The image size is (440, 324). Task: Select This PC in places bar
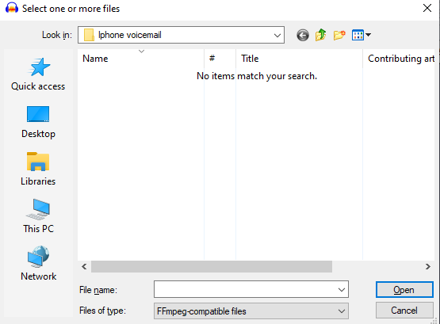pyautogui.click(x=38, y=216)
